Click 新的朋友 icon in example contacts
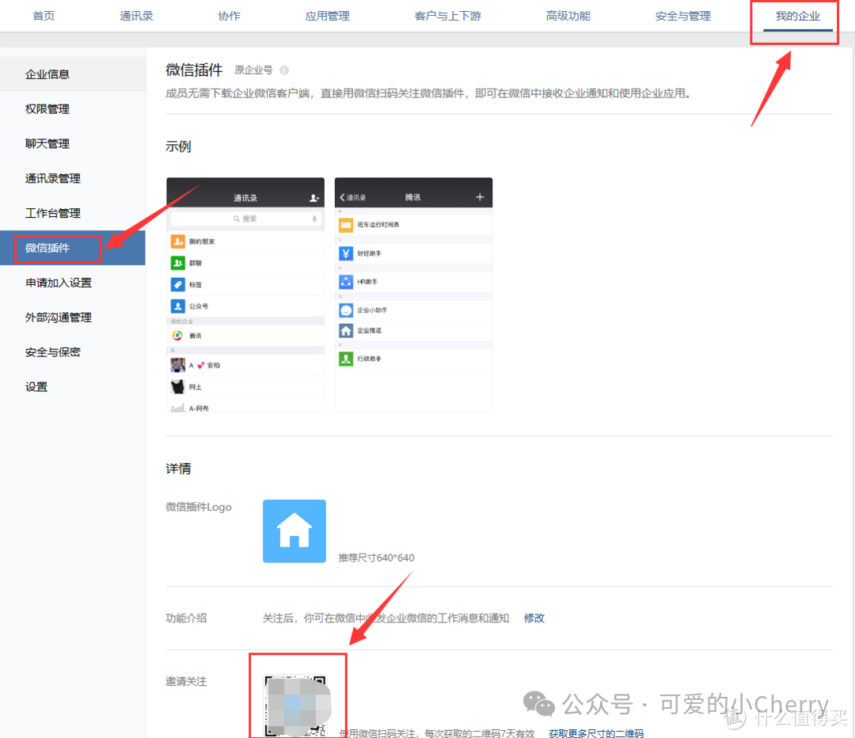 click(178, 241)
